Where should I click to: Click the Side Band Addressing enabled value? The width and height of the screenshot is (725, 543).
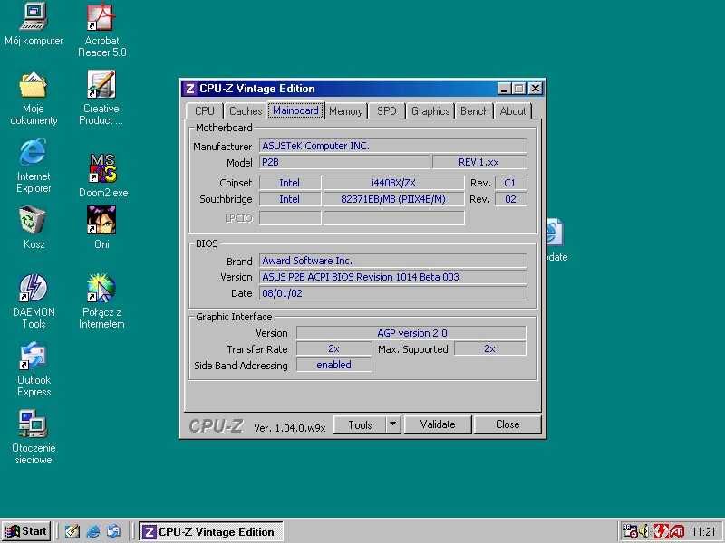333,365
